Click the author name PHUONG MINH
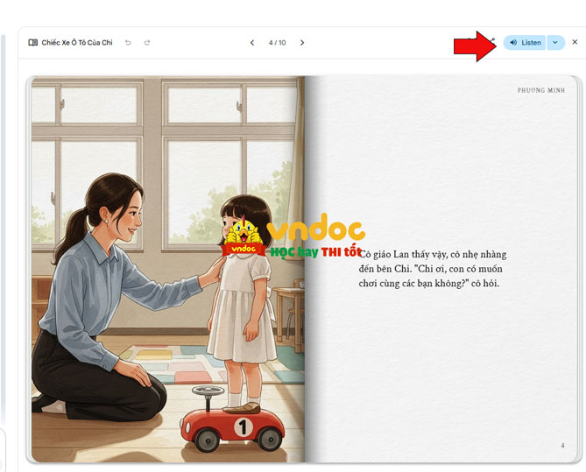 coord(540,90)
